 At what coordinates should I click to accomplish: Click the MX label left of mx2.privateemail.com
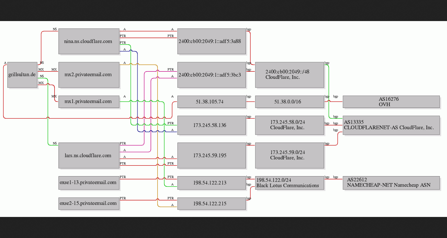click(x=54, y=70)
